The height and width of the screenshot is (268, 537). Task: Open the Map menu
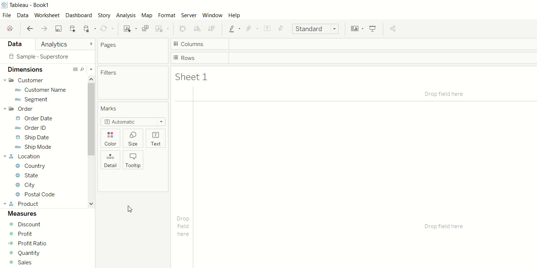147,15
